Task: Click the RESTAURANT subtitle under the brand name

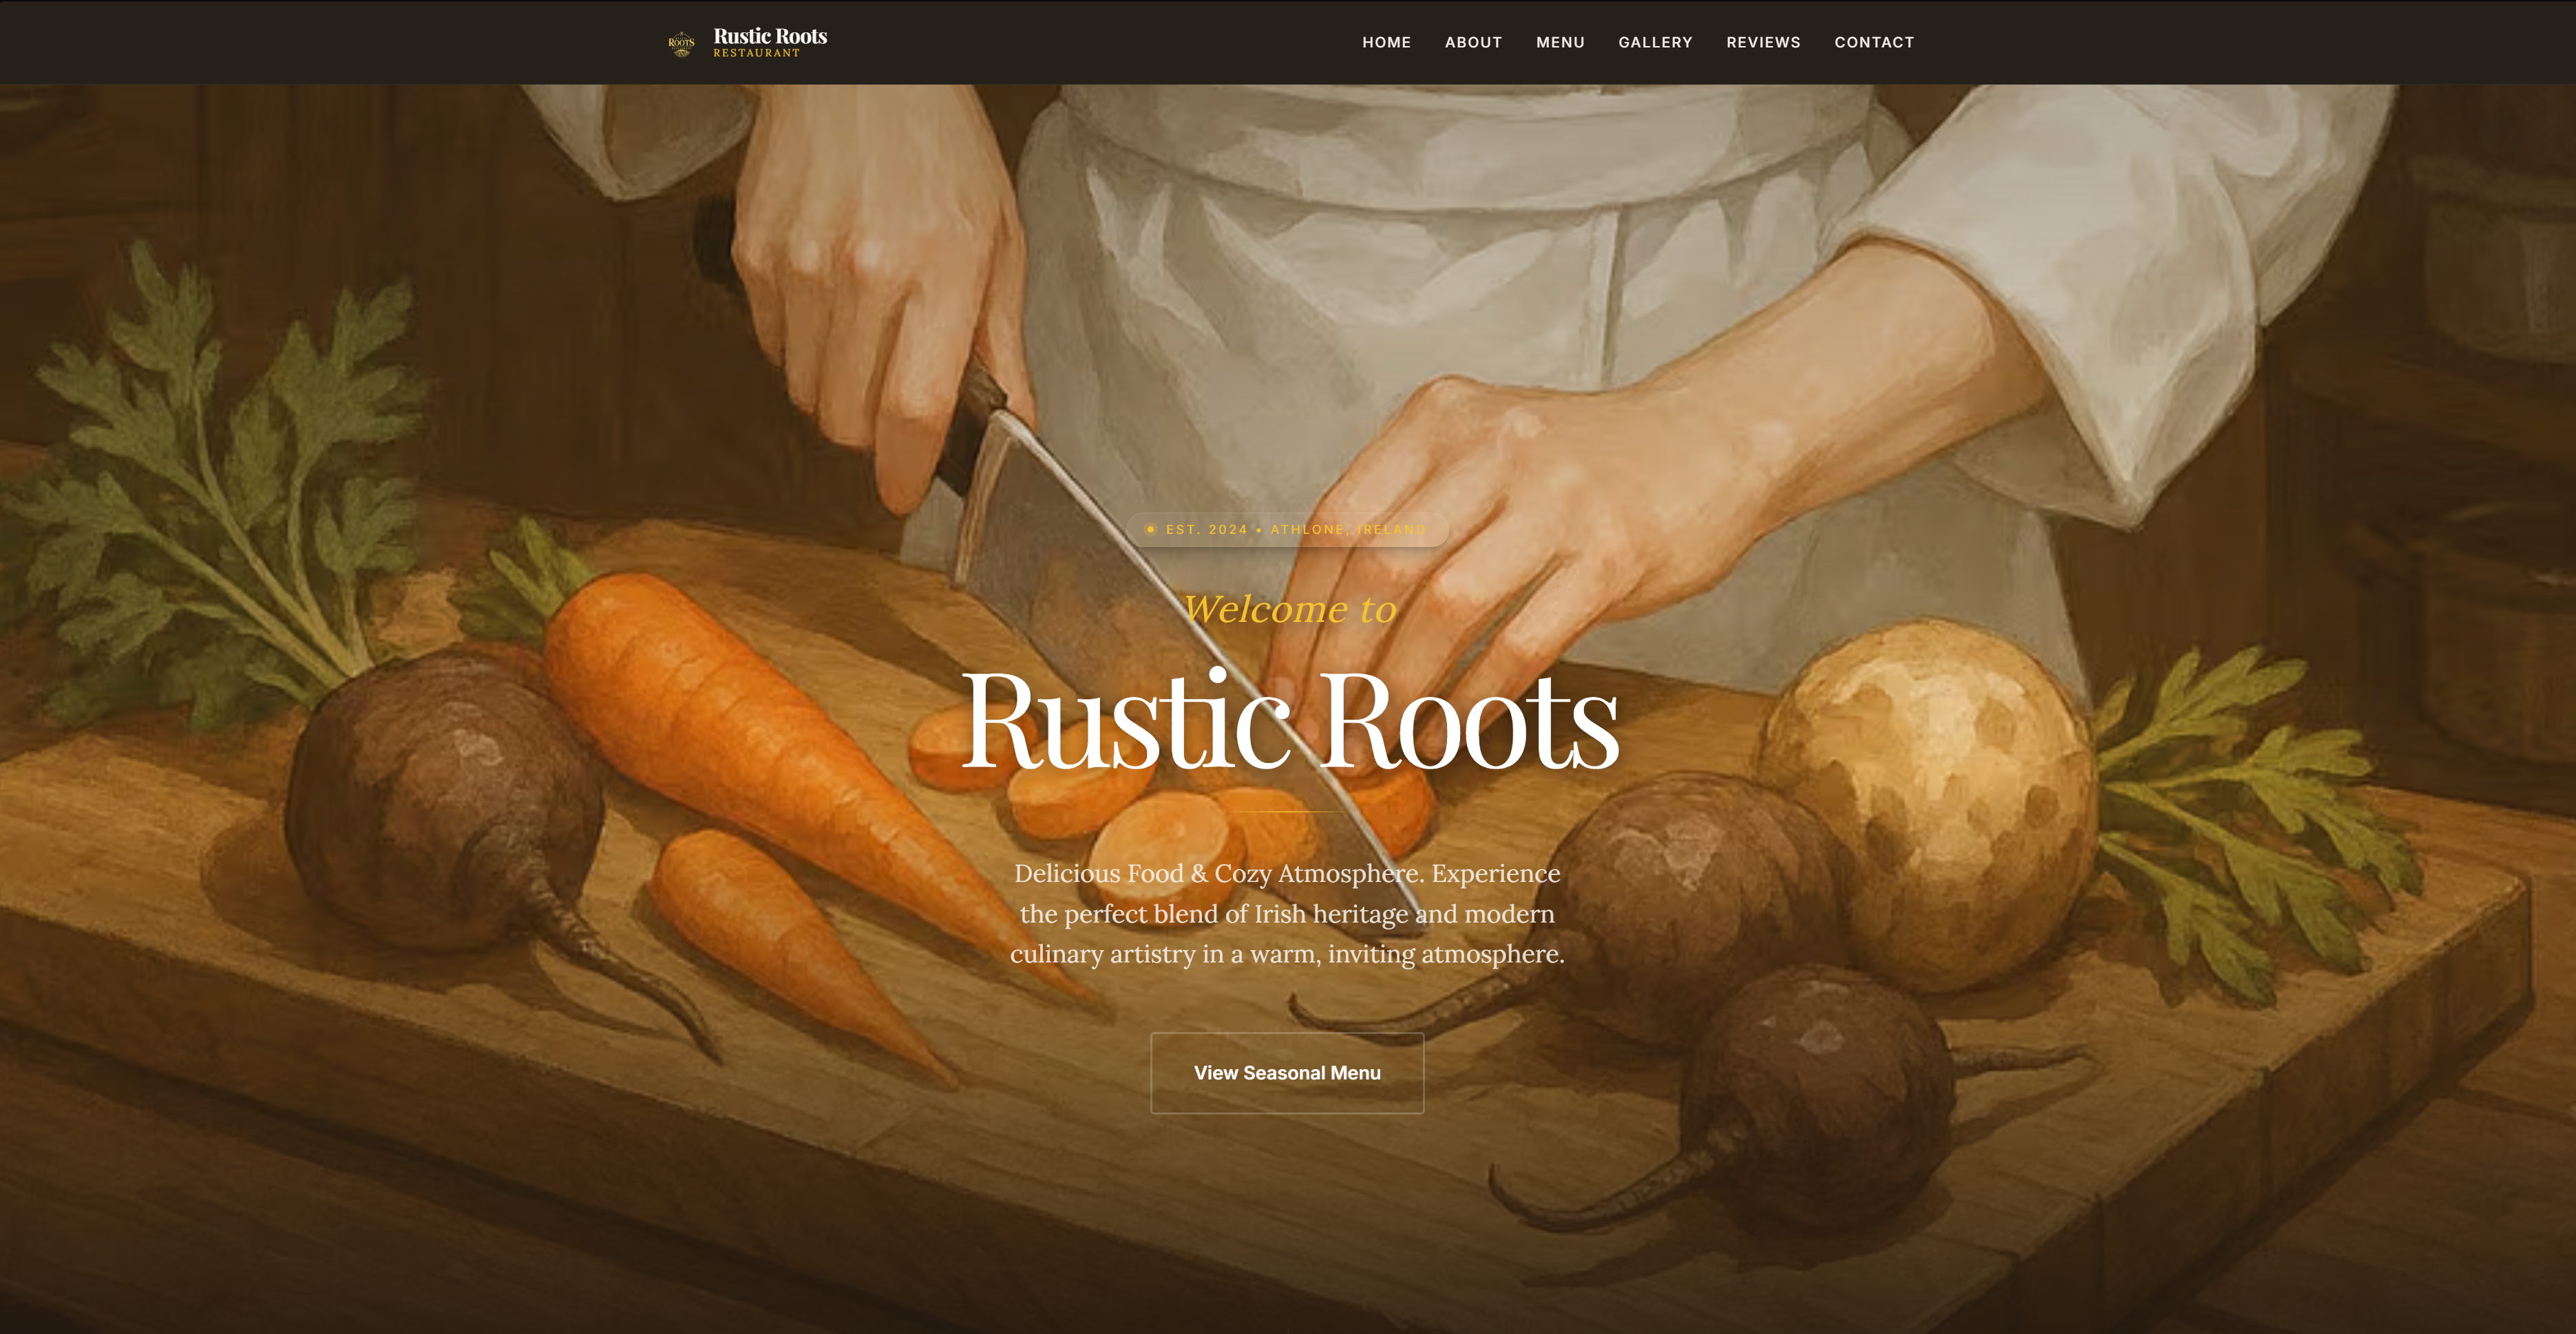Action: click(756, 53)
